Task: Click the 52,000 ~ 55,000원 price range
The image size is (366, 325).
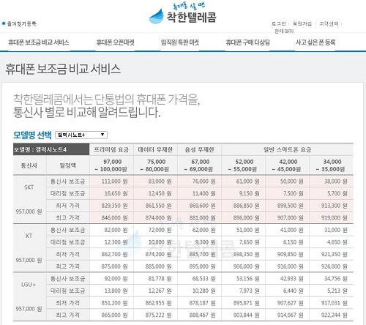Action: (x=243, y=165)
